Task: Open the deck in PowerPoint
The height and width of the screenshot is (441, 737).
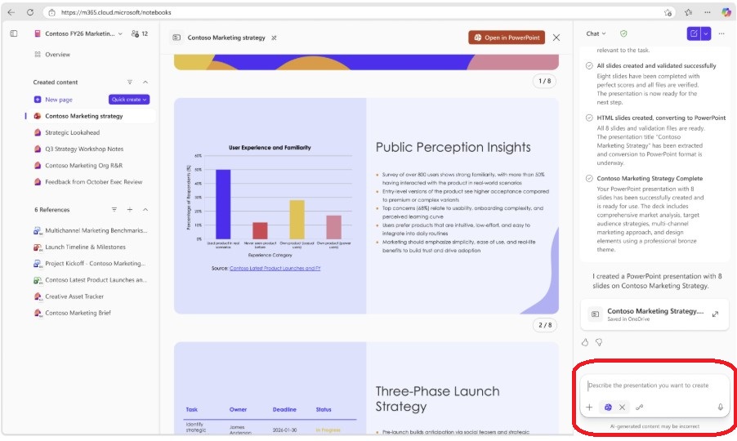Action: (507, 38)
